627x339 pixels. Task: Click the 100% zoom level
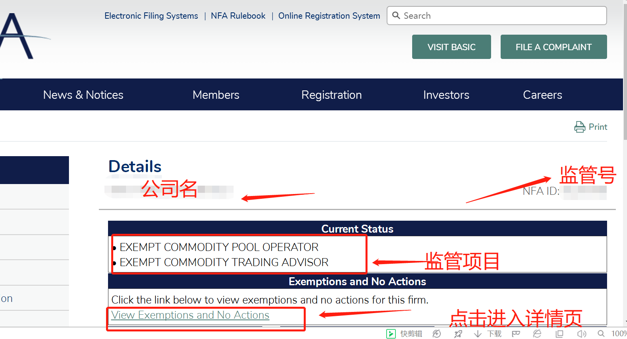[x=619, y=334]
